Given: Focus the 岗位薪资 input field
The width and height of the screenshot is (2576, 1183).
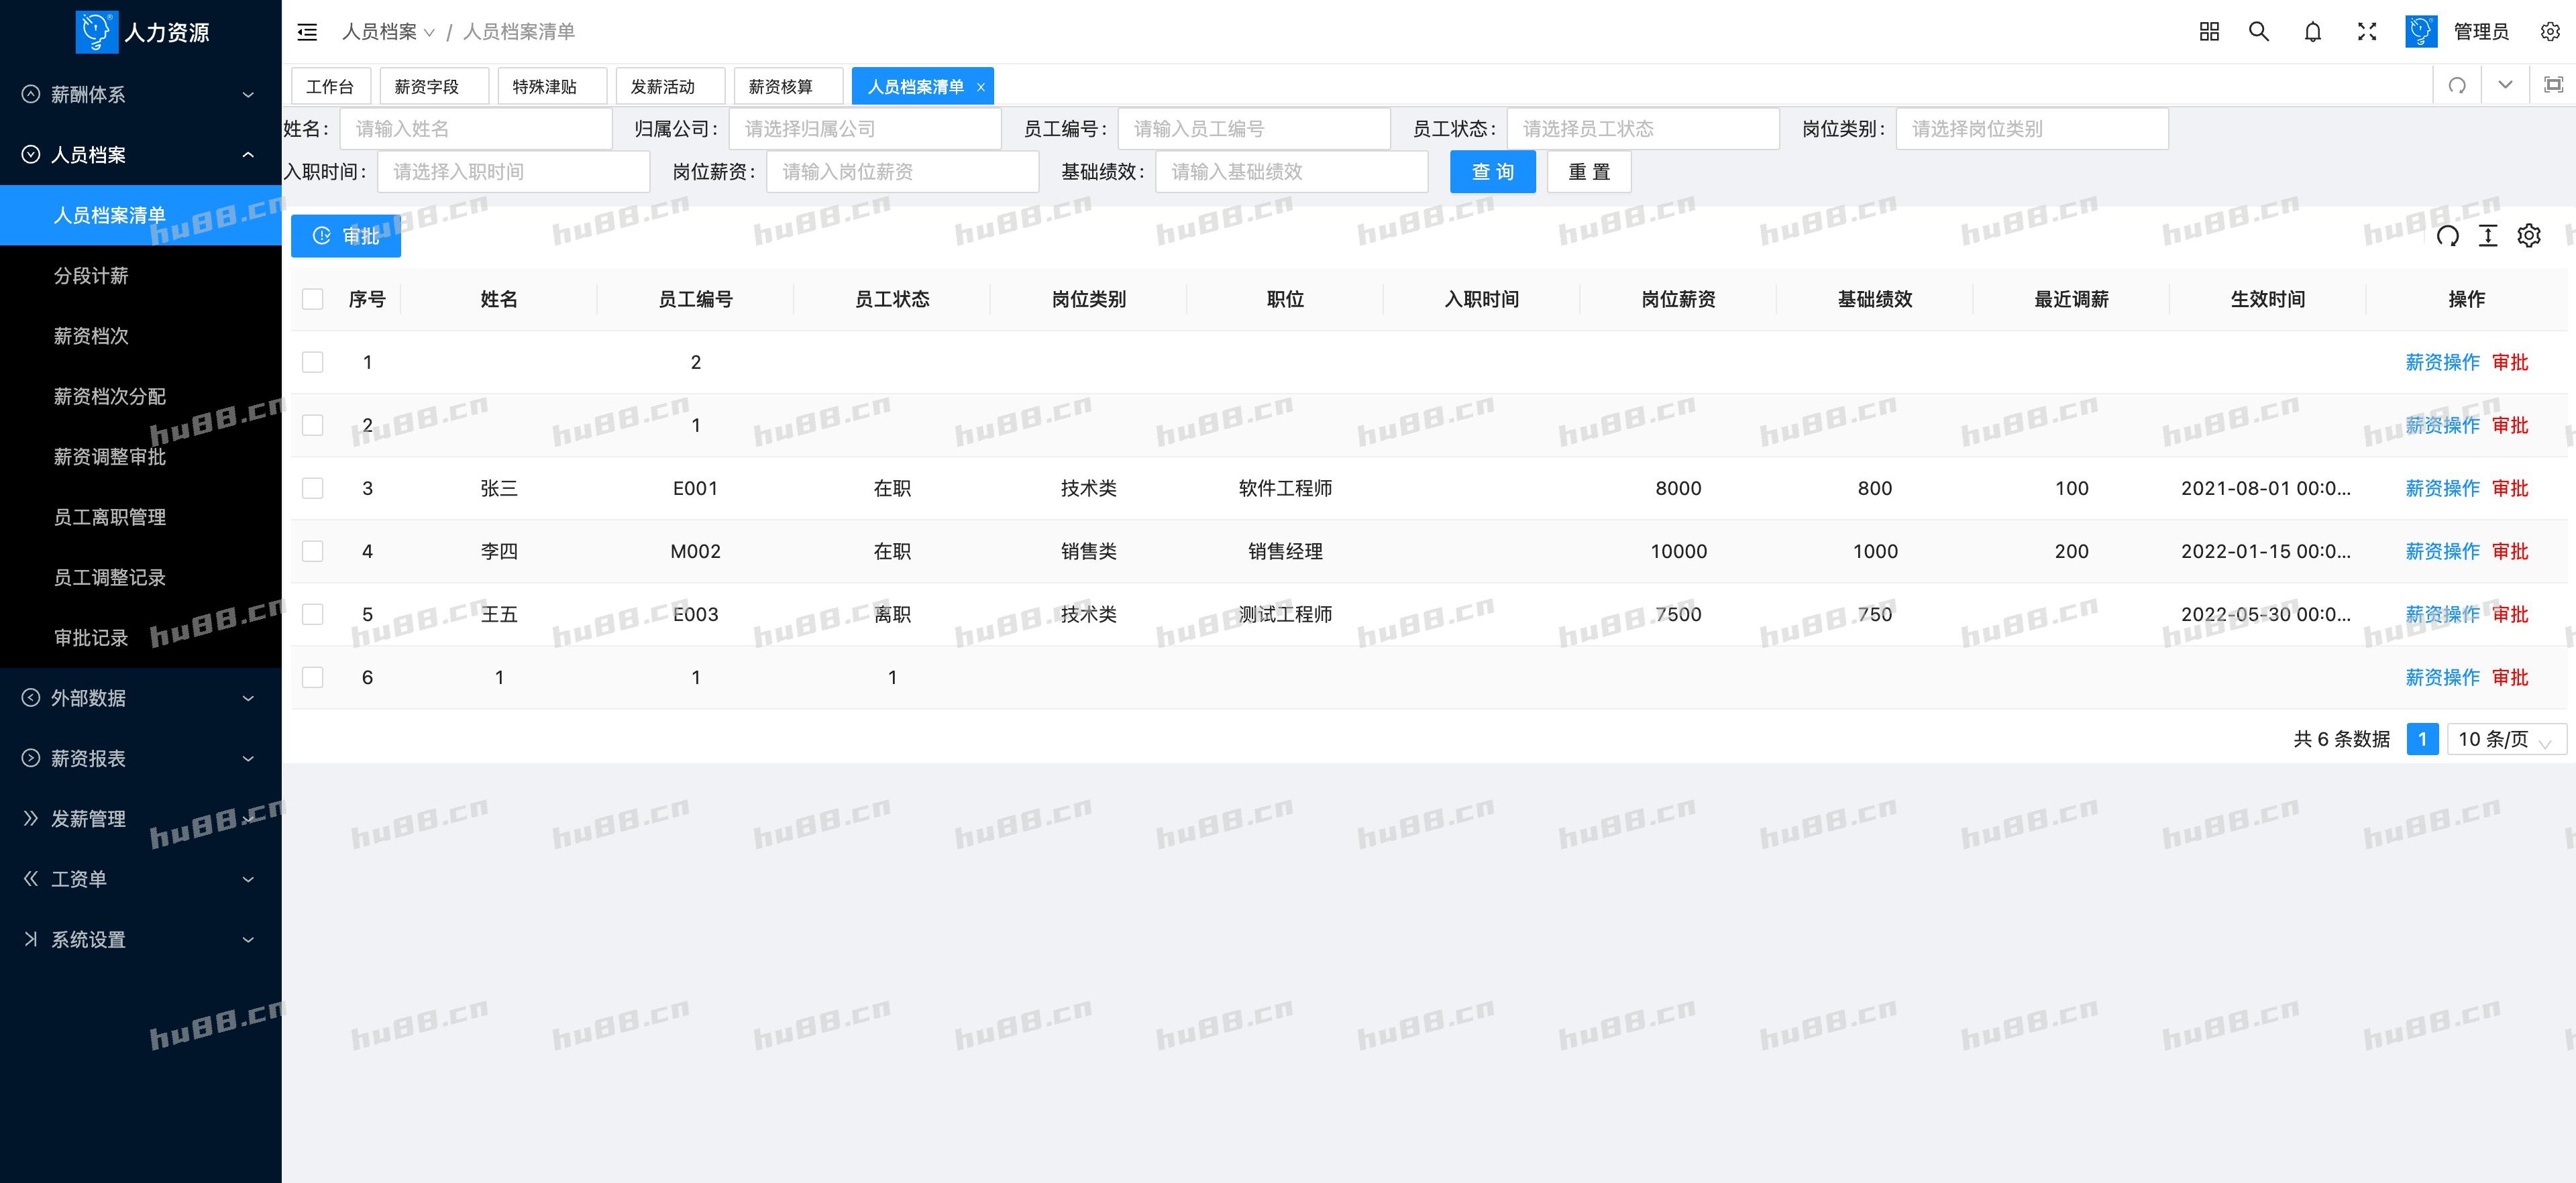Looking at the screenshot, I should coord(903,172).
